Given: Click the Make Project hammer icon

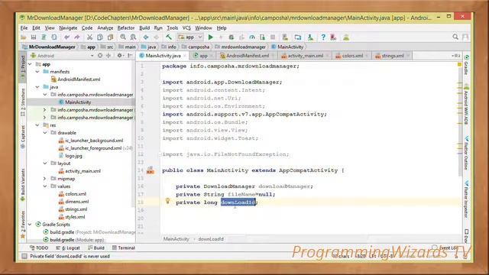Looking at the screenshot, I should (x=169, y=37).
